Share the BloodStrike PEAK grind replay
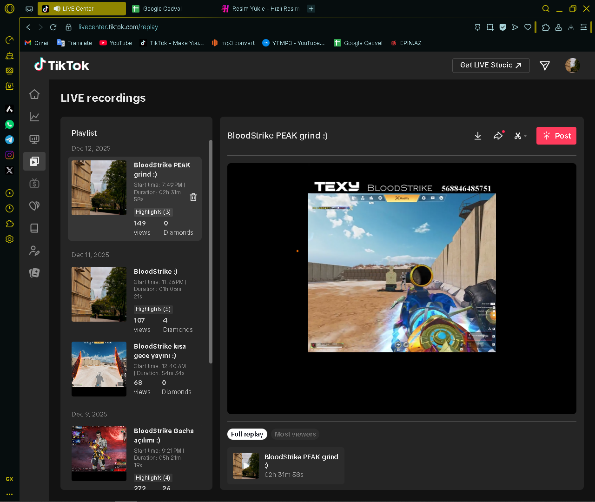This screenshot has width=595, height=502. point(498,136)
